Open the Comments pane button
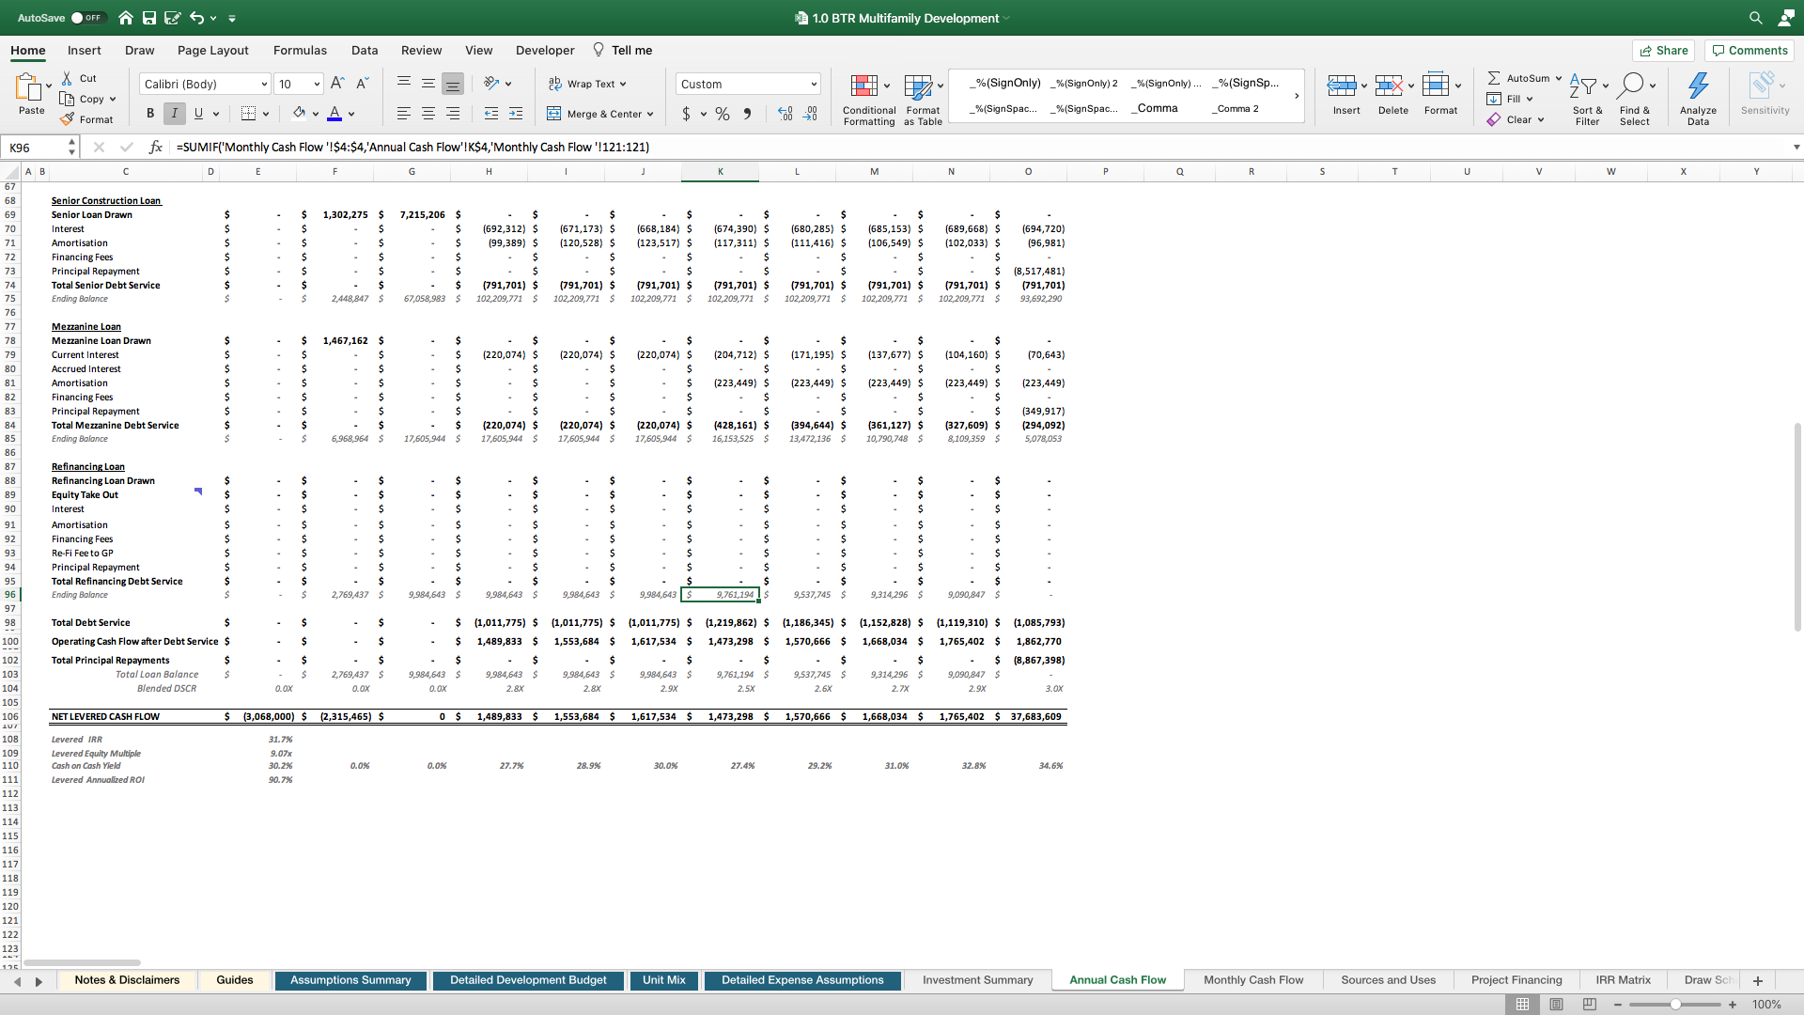1804x1015 pixels. [1750, 51]
